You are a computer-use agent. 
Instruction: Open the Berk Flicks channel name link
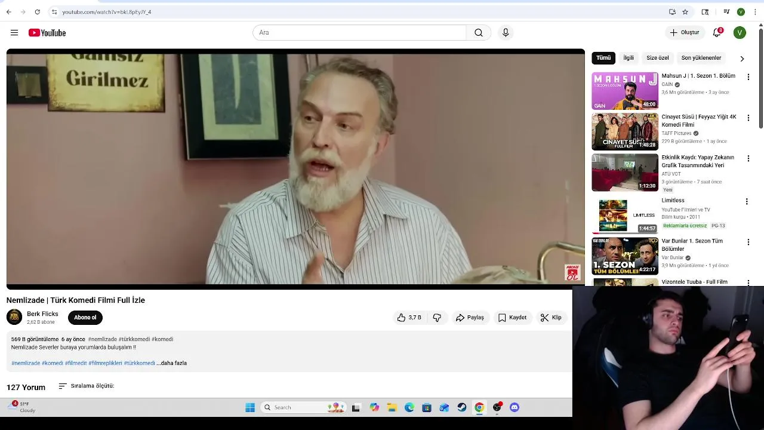(42, 314)
